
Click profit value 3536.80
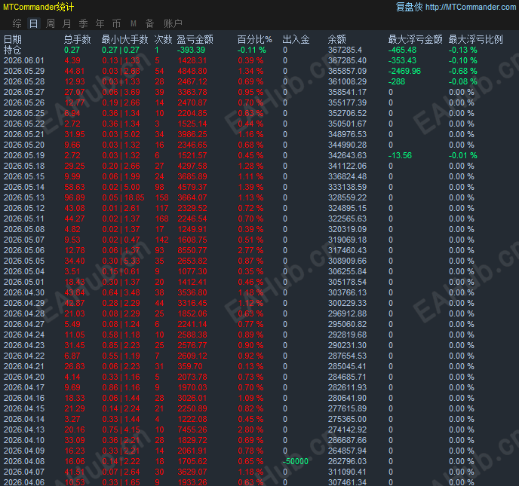192,293
